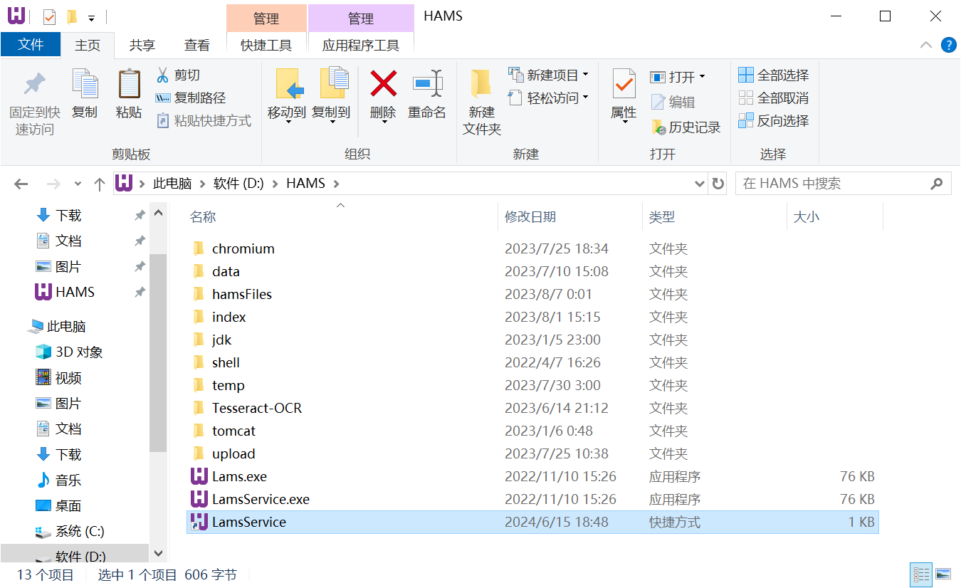Click Pin to Quick Access (固定到快速访问) icon
Viewport: 961px width, 588px height.
[x=34, y=85]
